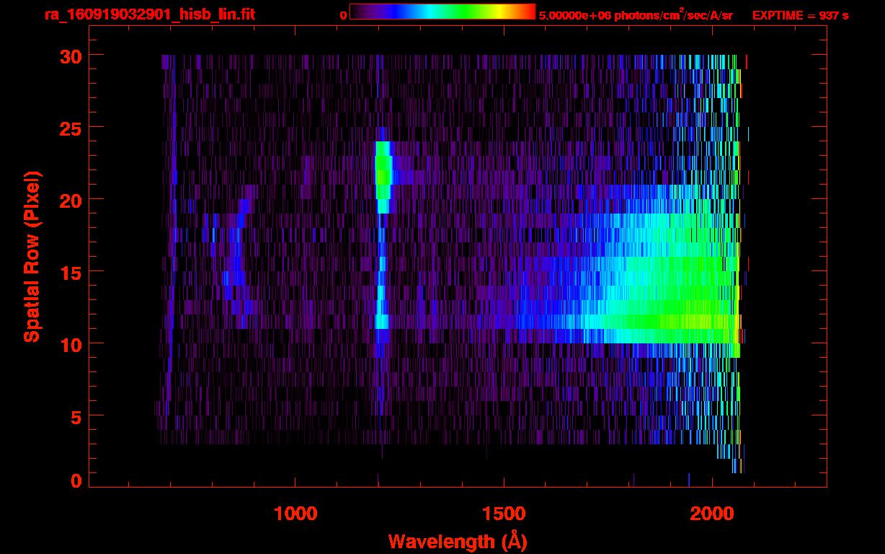Image resolution: width=885 pixels, height=554 pixels.
Task: Click the color bar minimum label 0
Action: pos(343,15)
